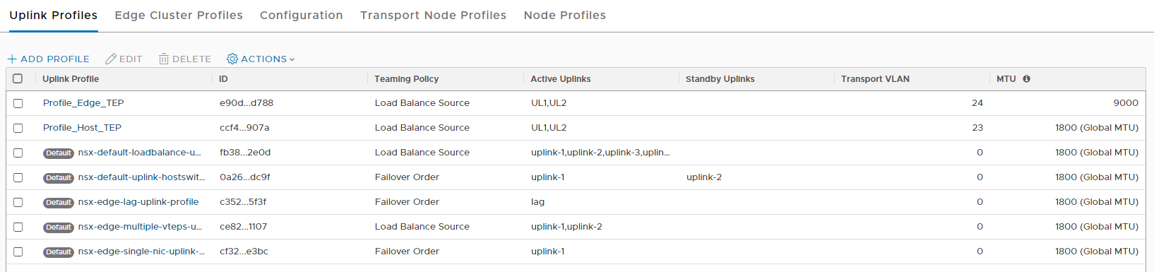Click the ADD PROFILE button label
The width and height of the screenshot is (1154, 272).
55,59
